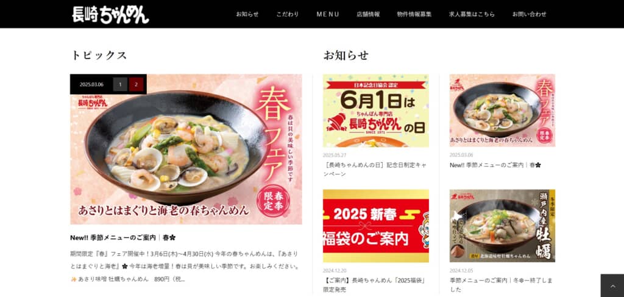This screenshot has width=624, height=297.
Task: Open the 牡蠣 winter menu thumbnail
Action: point(502,225)
